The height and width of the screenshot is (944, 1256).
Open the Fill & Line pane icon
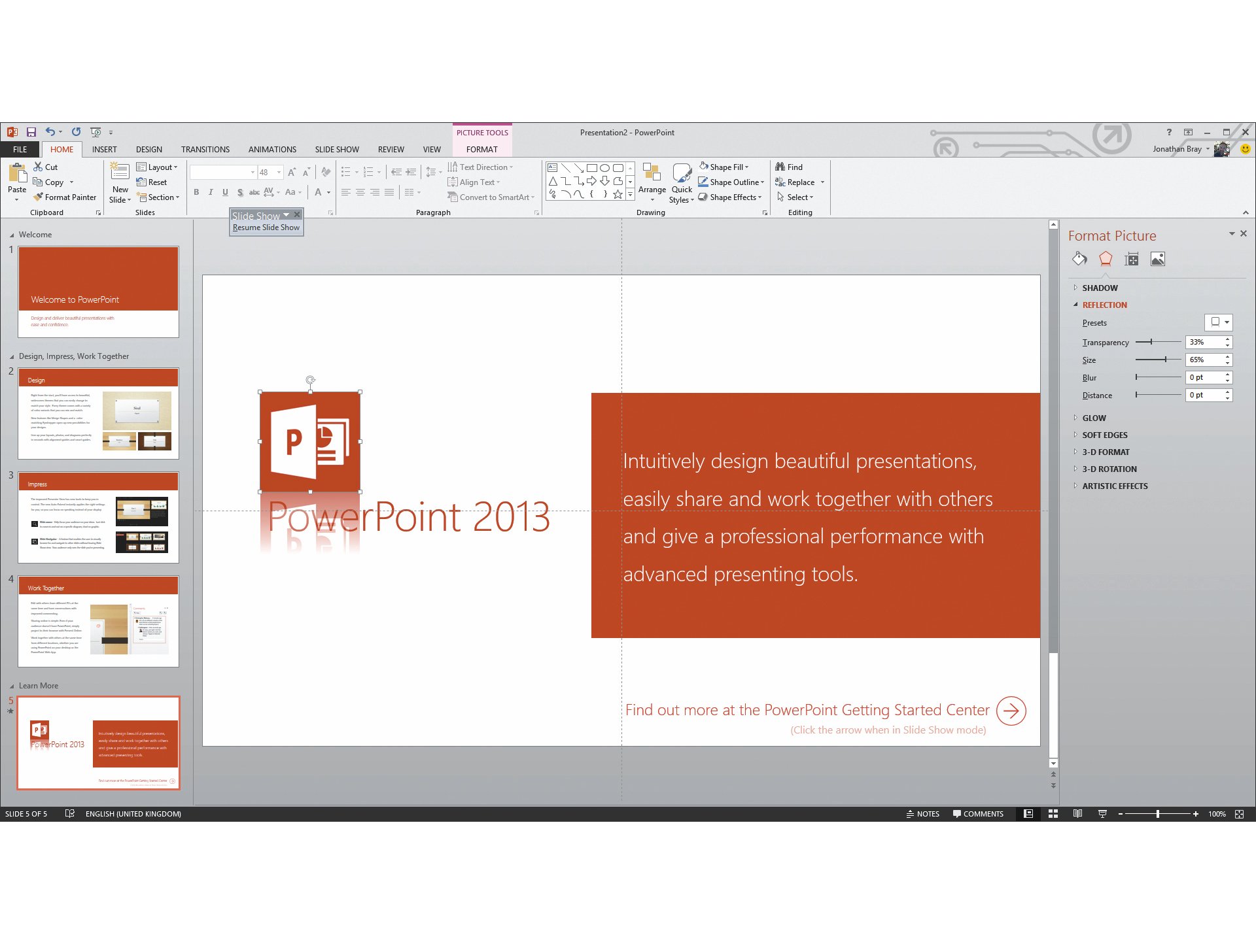(x=1079, y=259)
